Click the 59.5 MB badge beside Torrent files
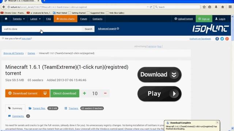234x131 pixels. (x=53, y=108)
